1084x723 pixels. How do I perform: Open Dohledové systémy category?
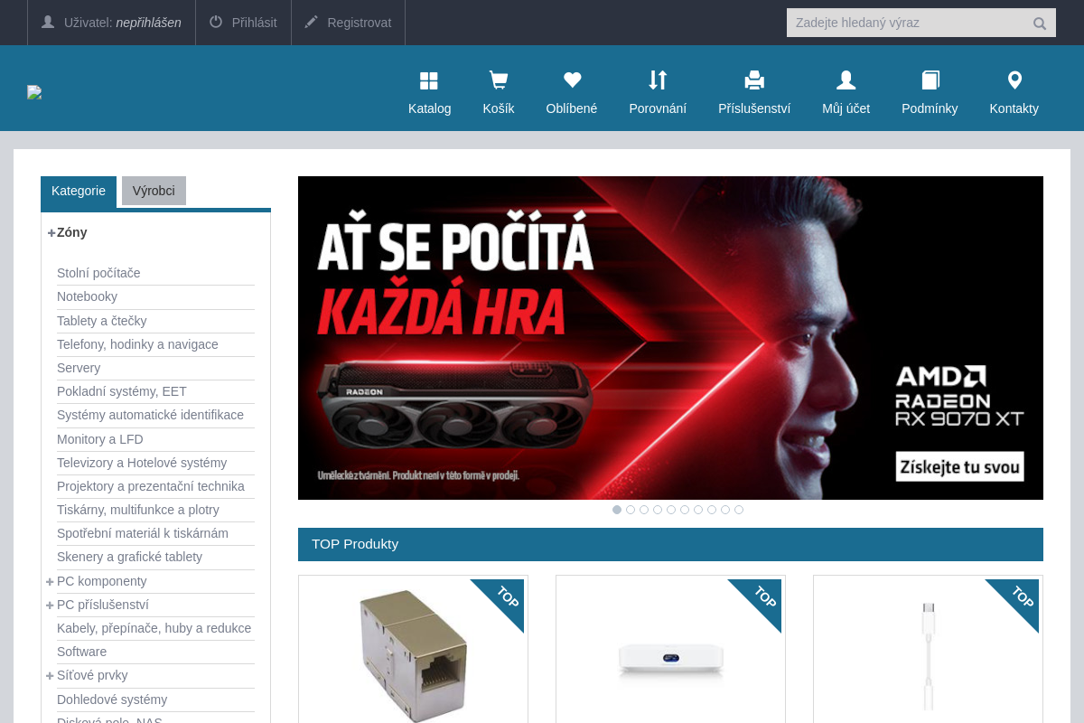coord(112,700)
